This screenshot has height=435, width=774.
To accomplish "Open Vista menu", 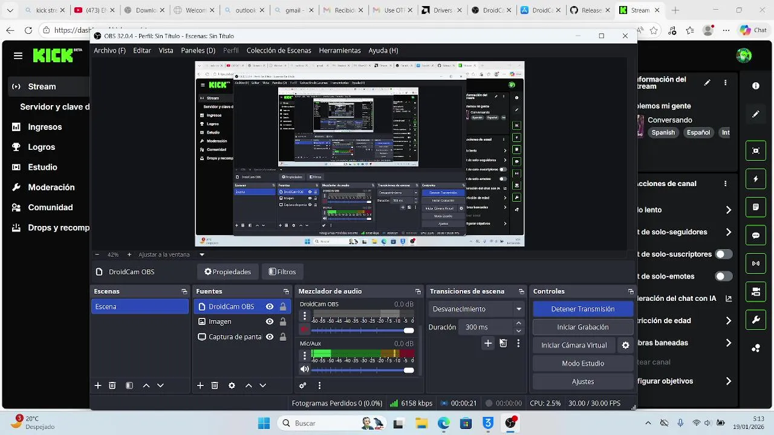I will pyautogui.click(x=166, y=51).
